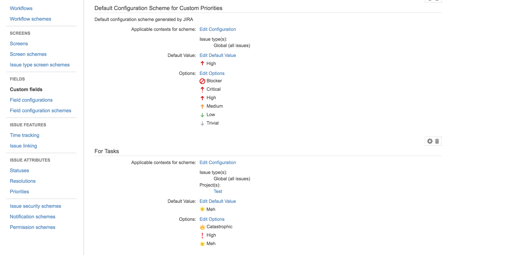
Task: Select Custom fields in the sidebar
Action: 26,89
